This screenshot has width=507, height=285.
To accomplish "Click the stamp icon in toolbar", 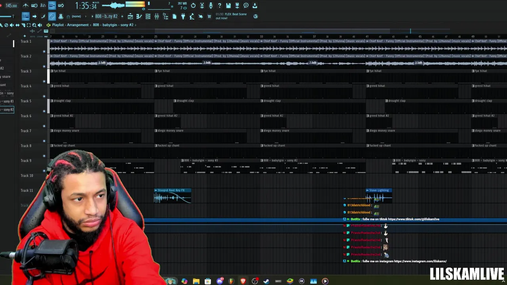I will coord(61,16).
